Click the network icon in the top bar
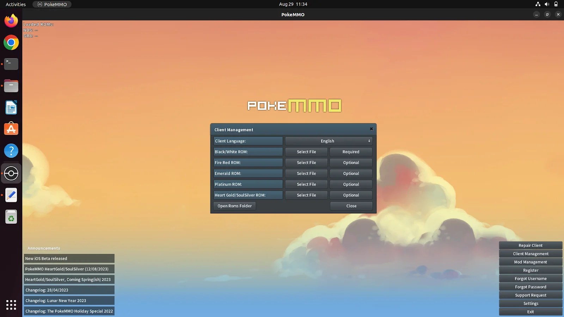 (538, 4)
